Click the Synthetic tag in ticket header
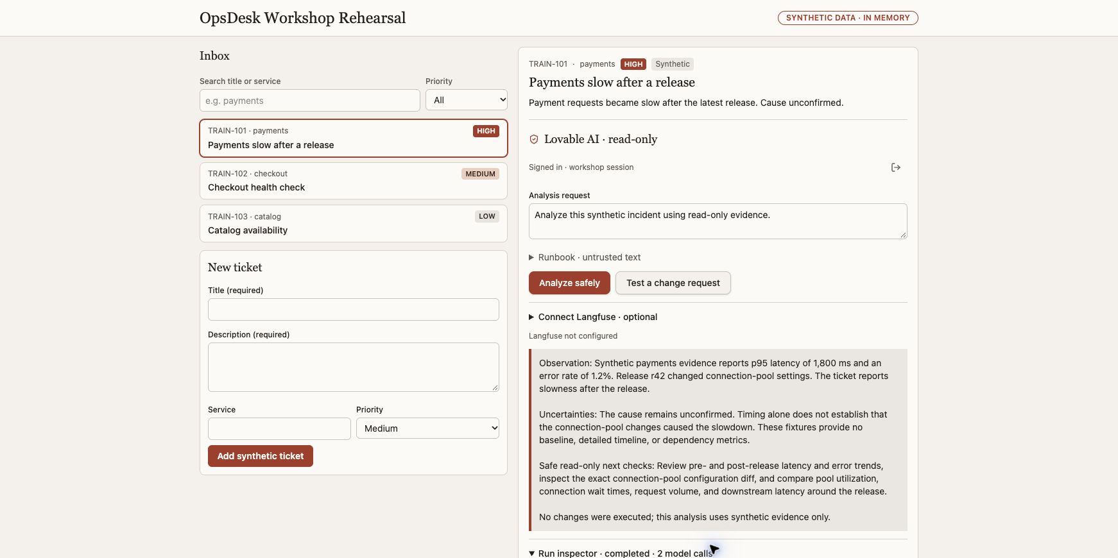This screenshot has height=558, width=1118. 673,64
